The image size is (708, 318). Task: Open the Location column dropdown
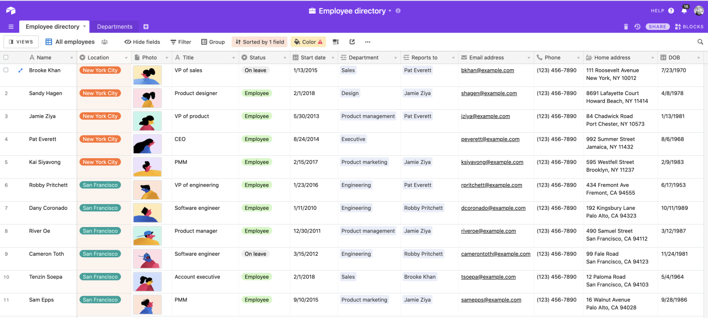(x=126, y=58)
